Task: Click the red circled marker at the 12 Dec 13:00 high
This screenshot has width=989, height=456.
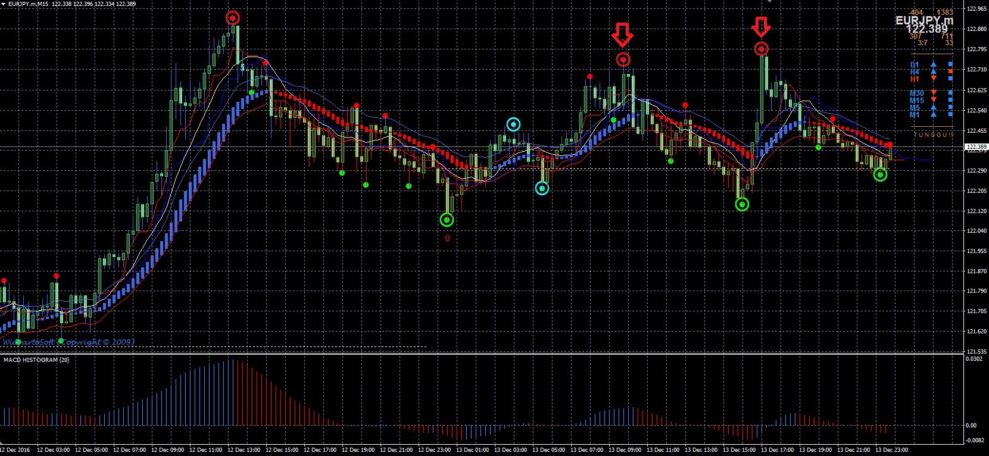Action: click(232, 18)
